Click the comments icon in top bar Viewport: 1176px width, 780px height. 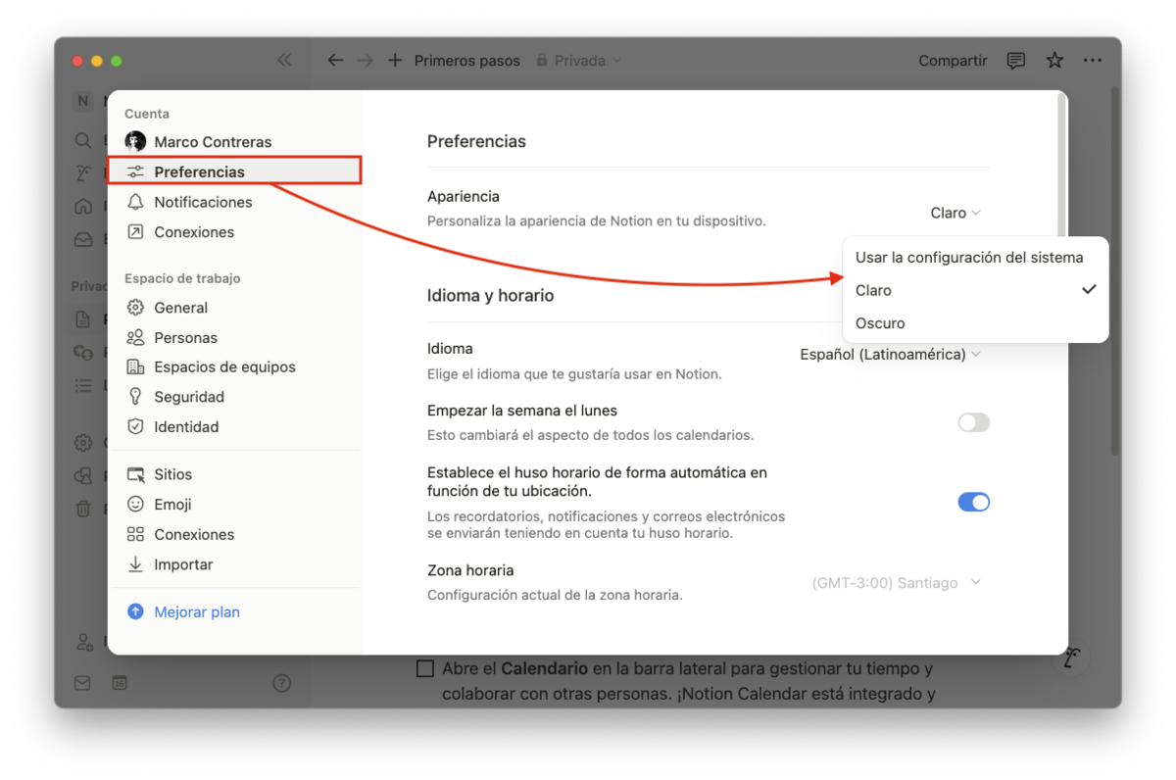point(1016,61)
